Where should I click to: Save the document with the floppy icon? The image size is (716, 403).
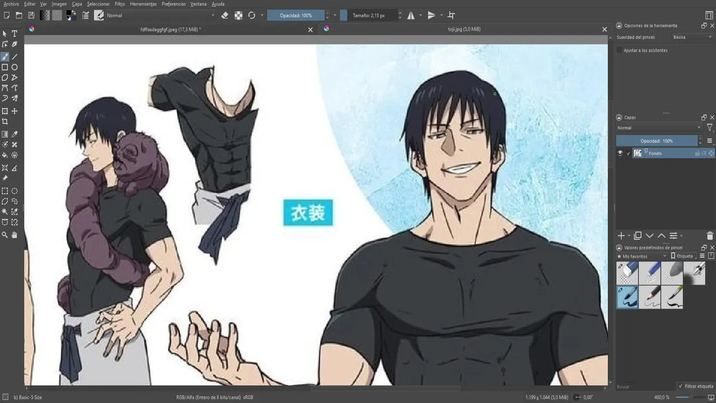(x=31, y=15)
